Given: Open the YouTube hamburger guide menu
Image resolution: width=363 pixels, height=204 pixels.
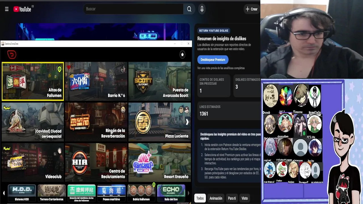Looking at the screenshot, I should tap(7, 9).
